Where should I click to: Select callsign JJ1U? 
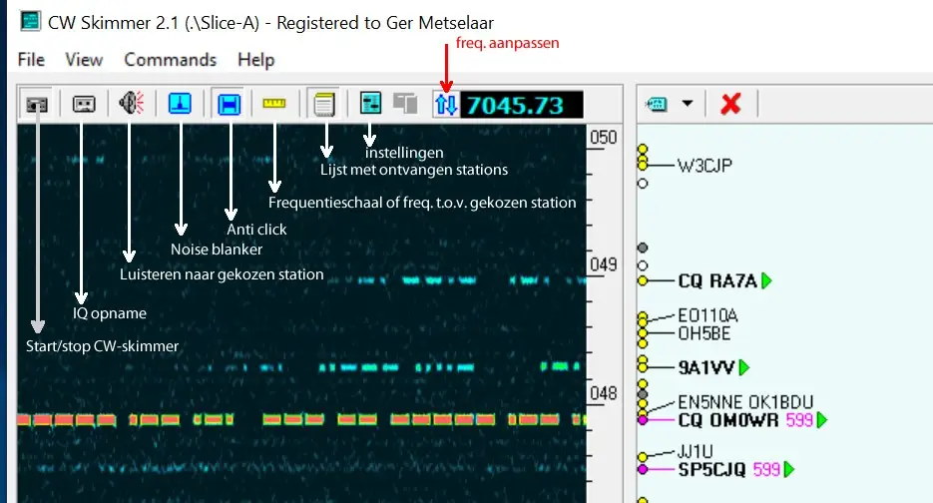click(695, 452)
